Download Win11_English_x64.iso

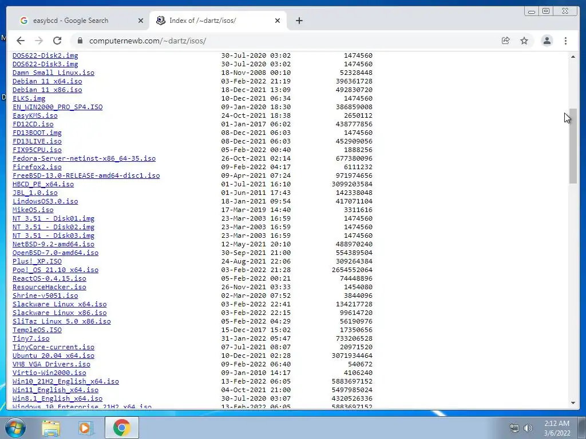[x=56, y=390]
